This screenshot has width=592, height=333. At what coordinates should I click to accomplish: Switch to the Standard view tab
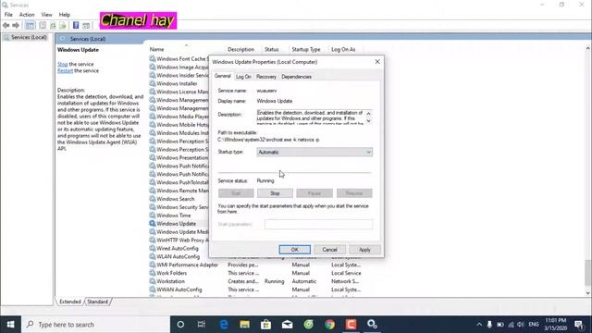[x=97, y=302]
